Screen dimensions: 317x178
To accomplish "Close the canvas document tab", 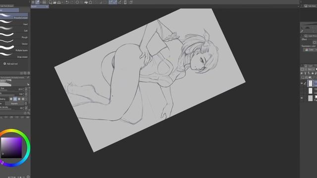I will (x=47, y=6).
